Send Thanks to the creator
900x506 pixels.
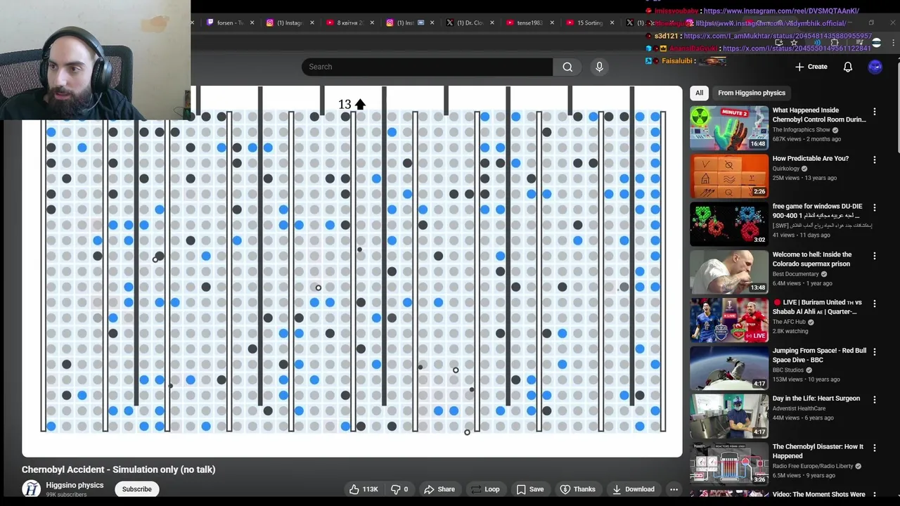577,489
